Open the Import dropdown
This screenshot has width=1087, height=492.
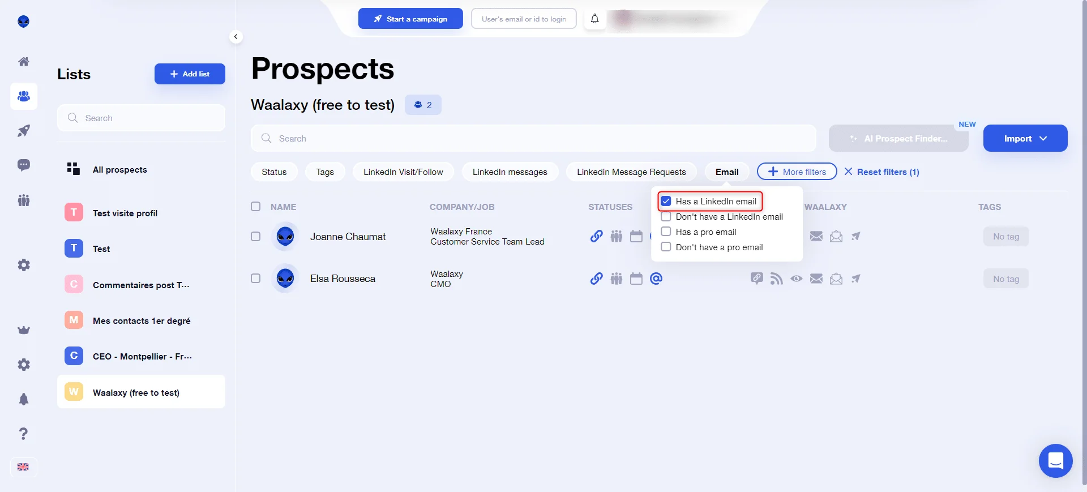(1025, 138)
